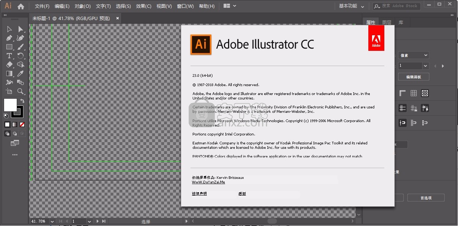Select the Paintbrush tool
The height and width of the screenshot is (226, 458).
coord(20,47)
